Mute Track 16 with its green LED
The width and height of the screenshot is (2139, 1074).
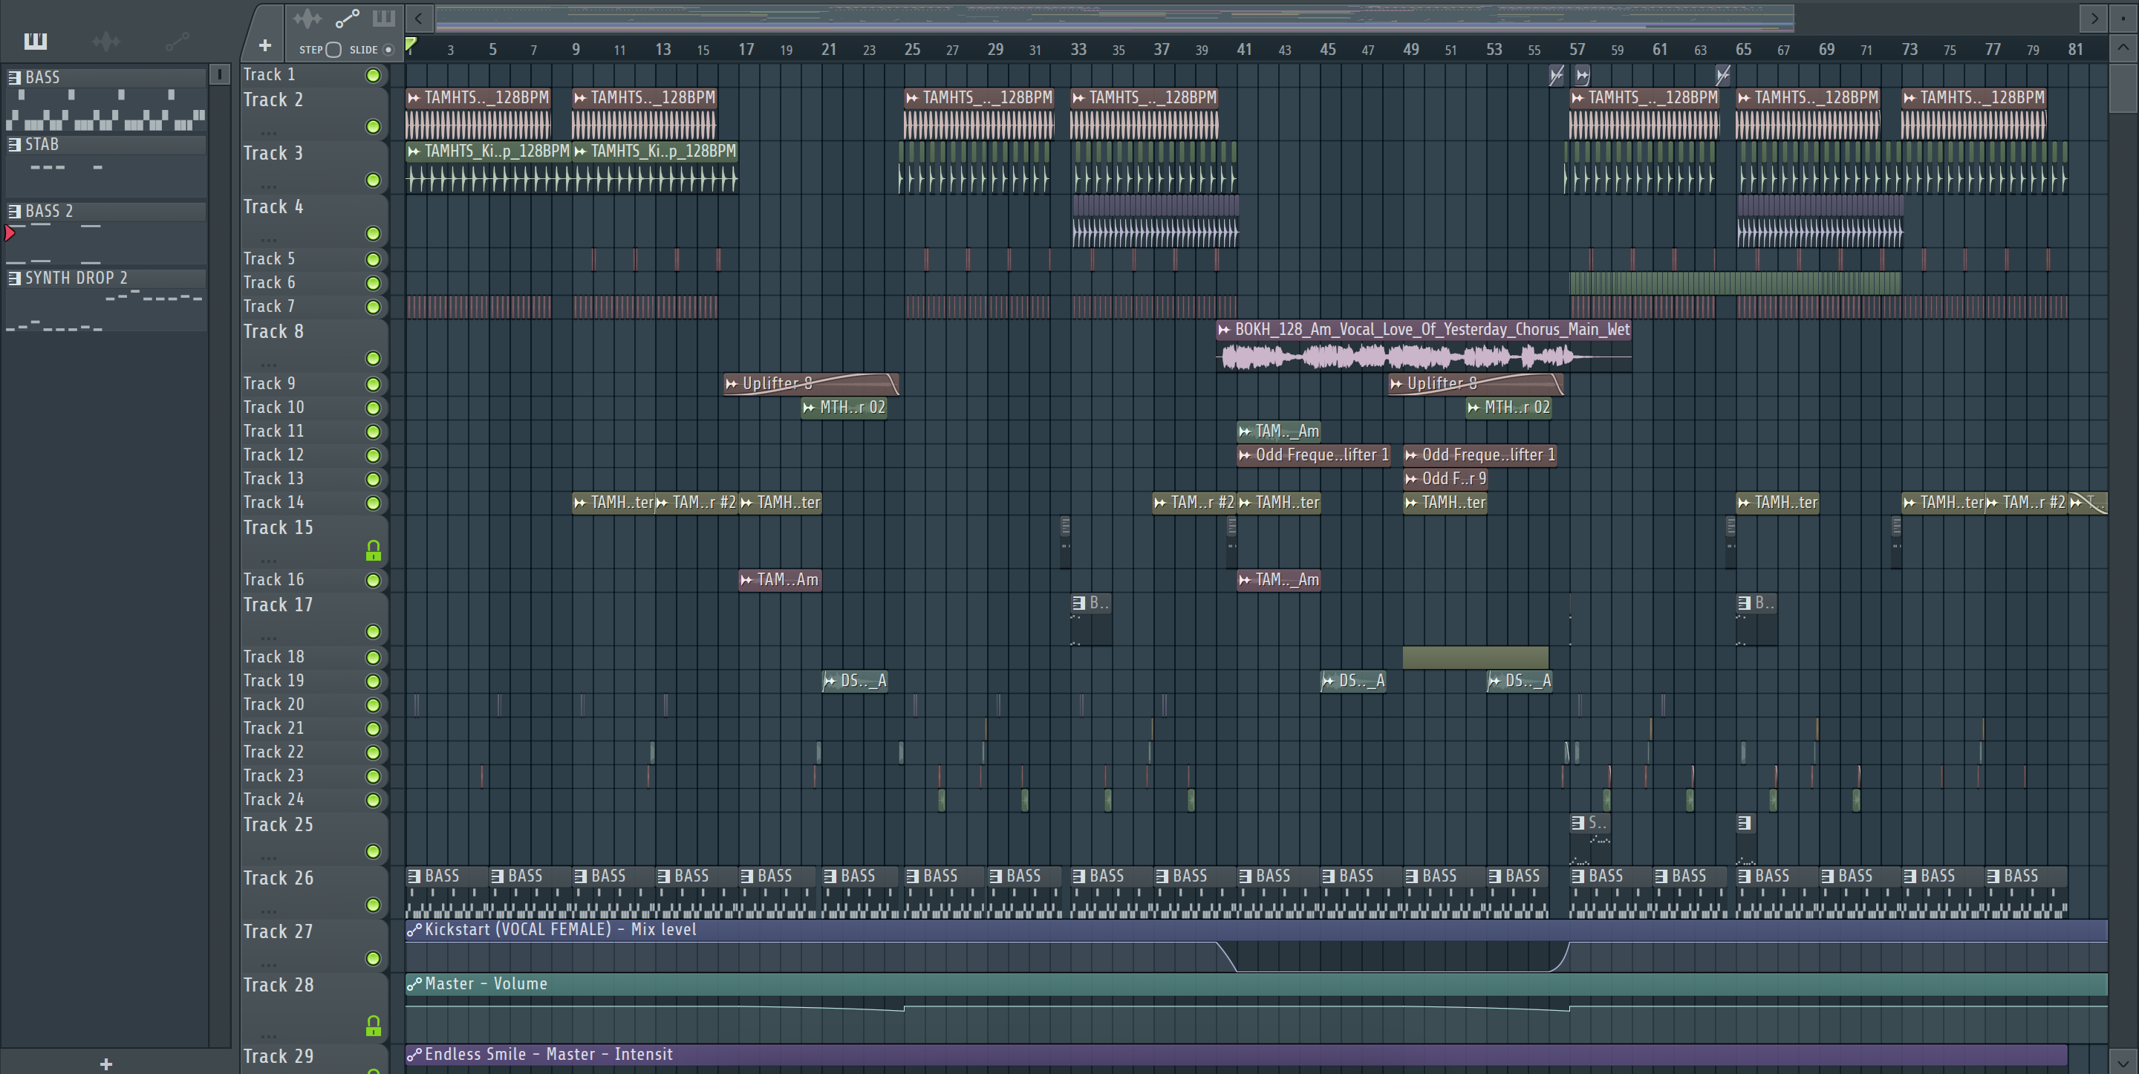click(x=374, y=581)
